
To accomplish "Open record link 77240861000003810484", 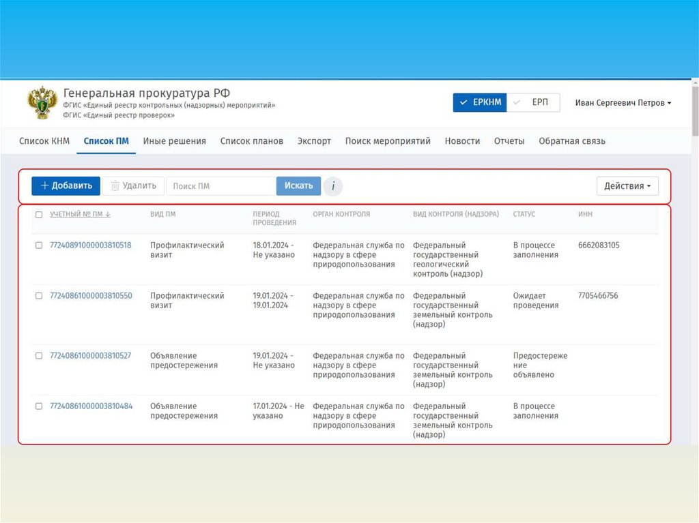I will (x=91, y=406).
